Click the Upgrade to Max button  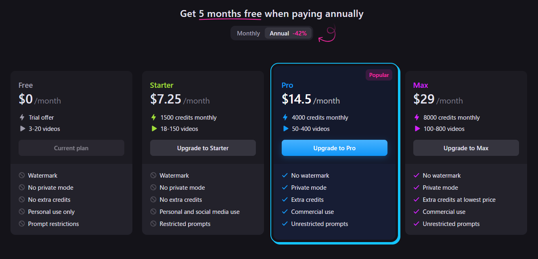pyautogui.click(x=466, y=148)
